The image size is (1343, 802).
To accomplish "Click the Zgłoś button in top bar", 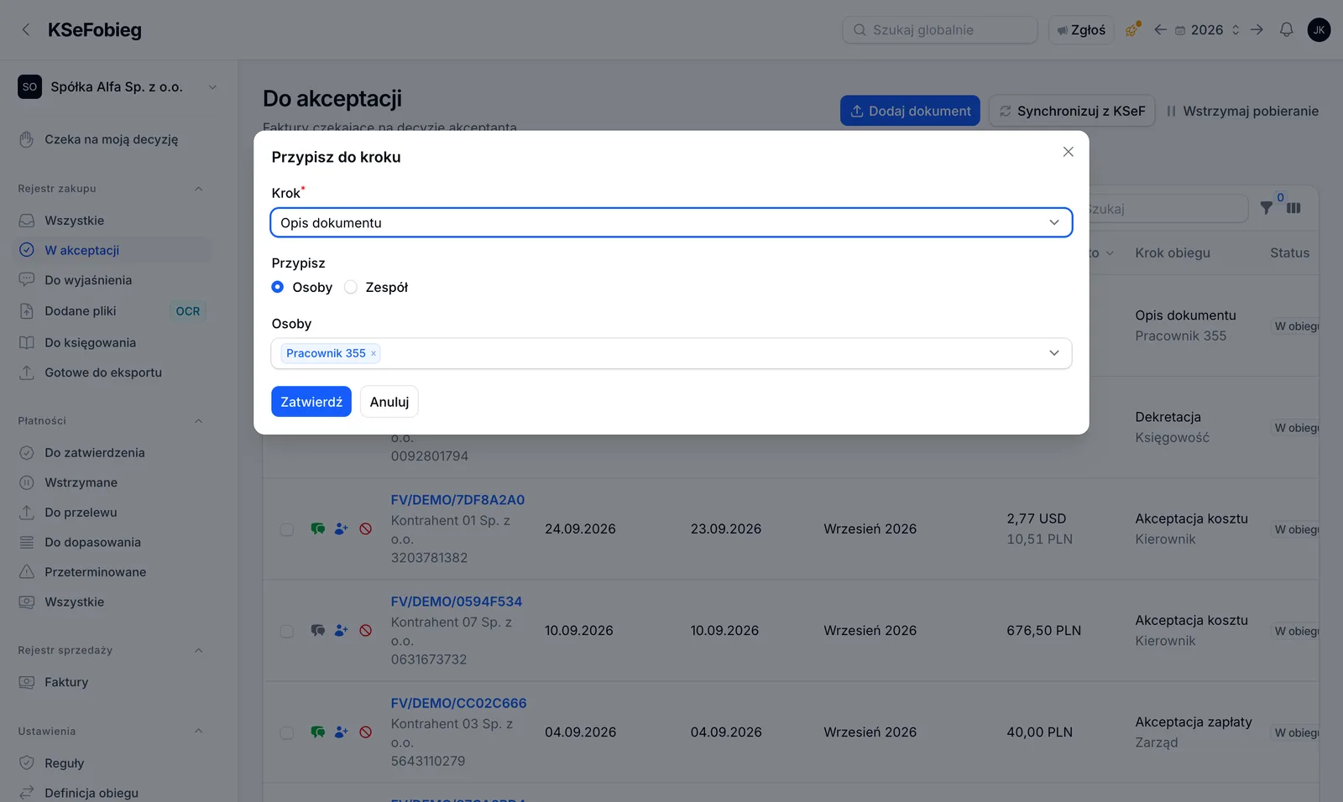I will pos(1081,30).
